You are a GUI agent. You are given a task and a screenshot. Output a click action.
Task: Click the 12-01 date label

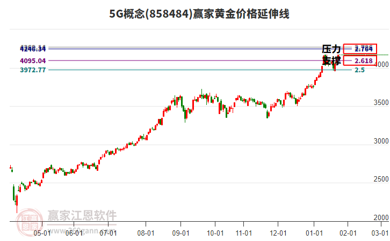pos(278,234)
